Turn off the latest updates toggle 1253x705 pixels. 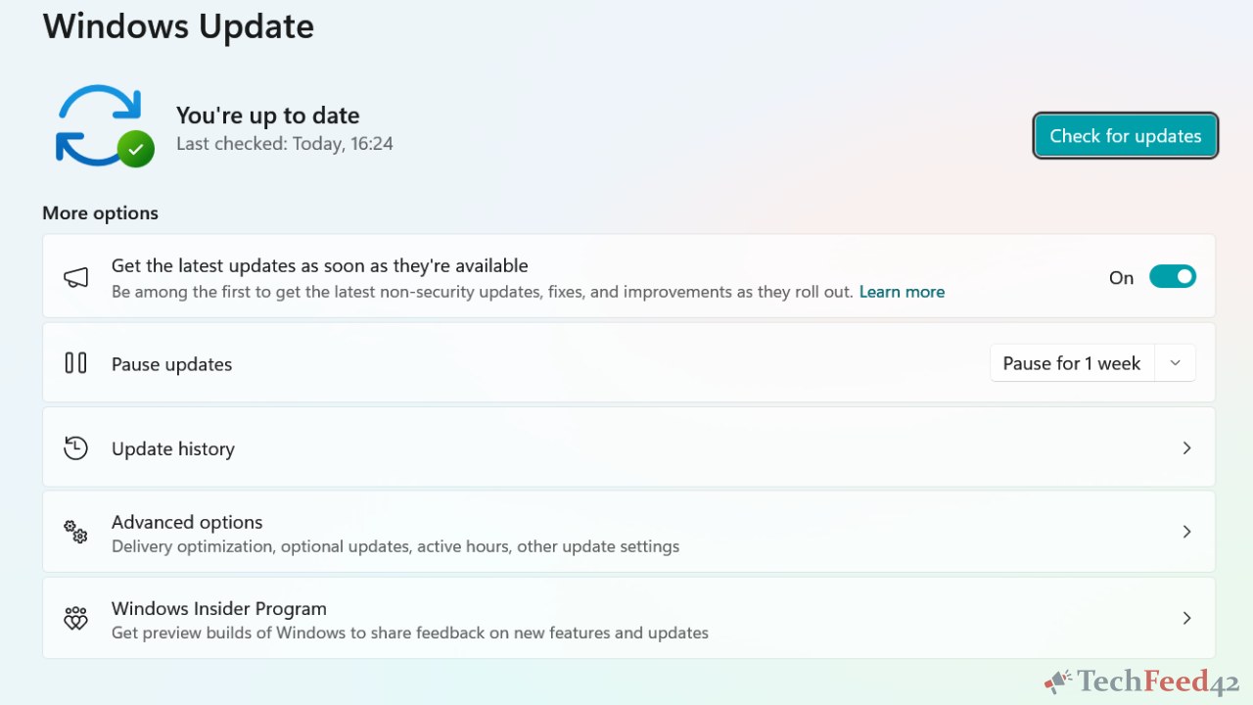[x=1173, y=277]
